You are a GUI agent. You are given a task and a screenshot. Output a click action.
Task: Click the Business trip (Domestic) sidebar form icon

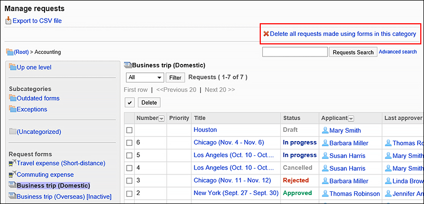pos(12,186)
